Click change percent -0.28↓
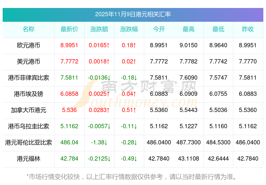266x185 pixels. click(129, 143)
